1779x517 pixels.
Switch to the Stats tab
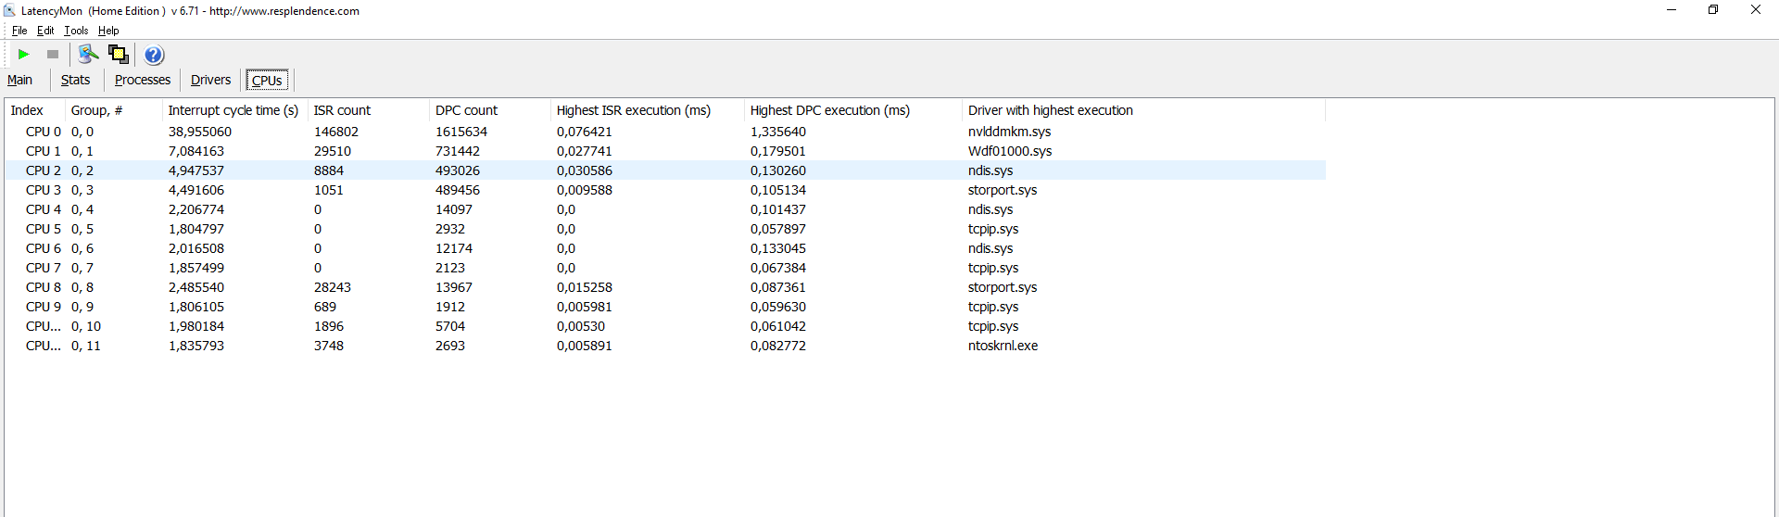pyautogui.click(x=75, y=81)
